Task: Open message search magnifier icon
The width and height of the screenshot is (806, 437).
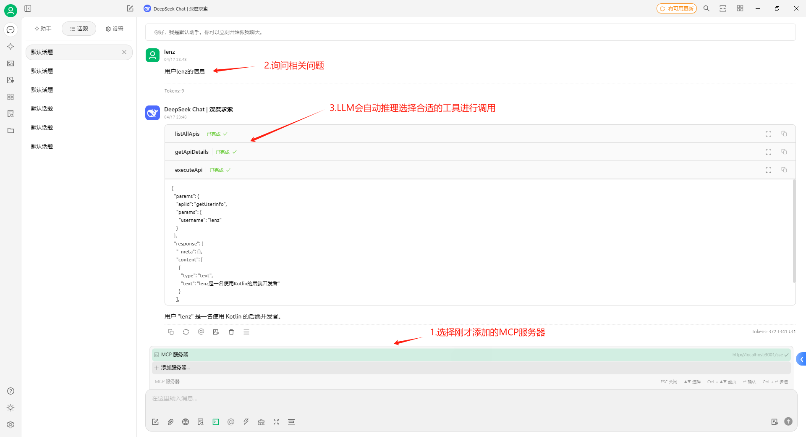Action: pos(707,8)
